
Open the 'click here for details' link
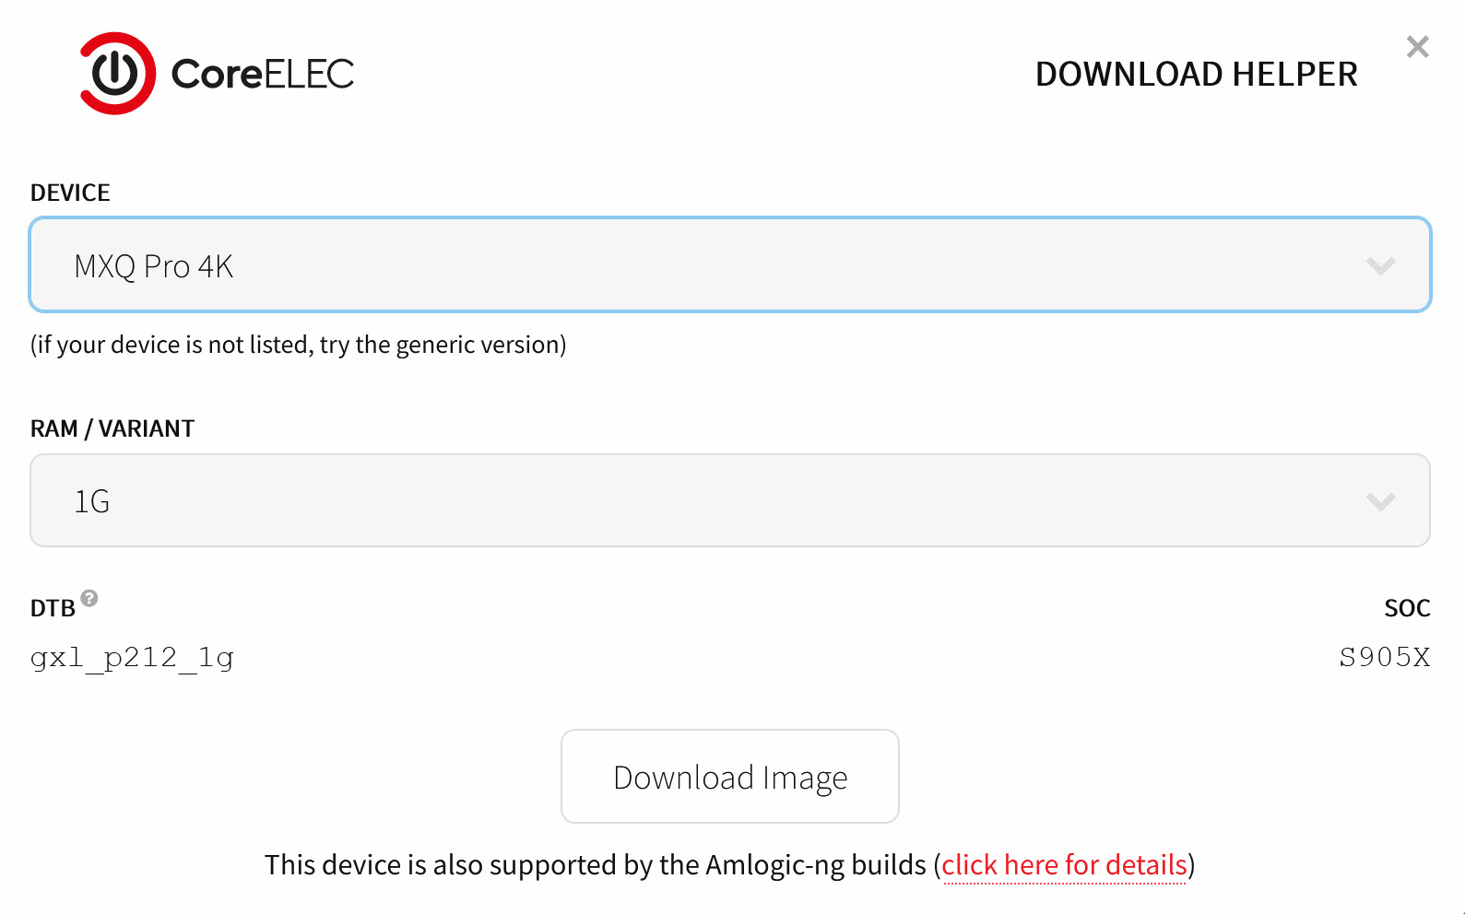click(1064, 865)
